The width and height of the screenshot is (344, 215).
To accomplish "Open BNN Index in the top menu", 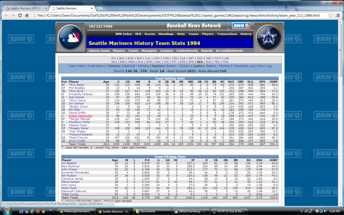I will 124,34.
